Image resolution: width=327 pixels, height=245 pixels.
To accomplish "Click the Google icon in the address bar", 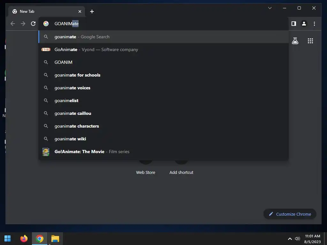I will coord(46,24).
